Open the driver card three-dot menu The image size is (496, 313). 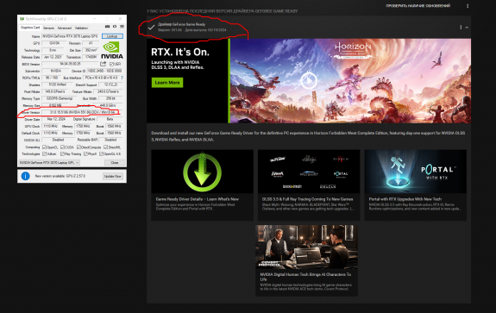[461, 28]
